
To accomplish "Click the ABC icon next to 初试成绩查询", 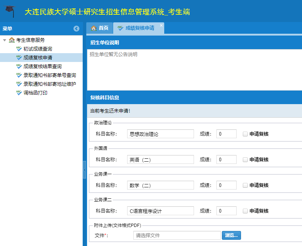I will [x=19, y=49].
